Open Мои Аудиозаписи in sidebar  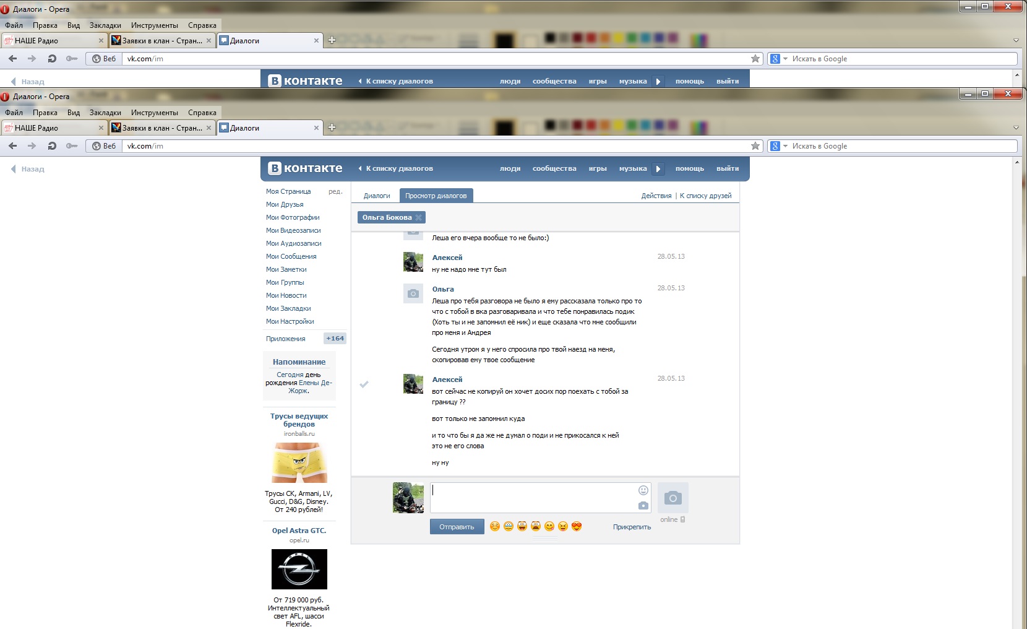(294, 243)
